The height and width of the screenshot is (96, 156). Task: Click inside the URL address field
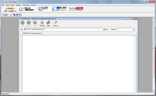[63, 29]
